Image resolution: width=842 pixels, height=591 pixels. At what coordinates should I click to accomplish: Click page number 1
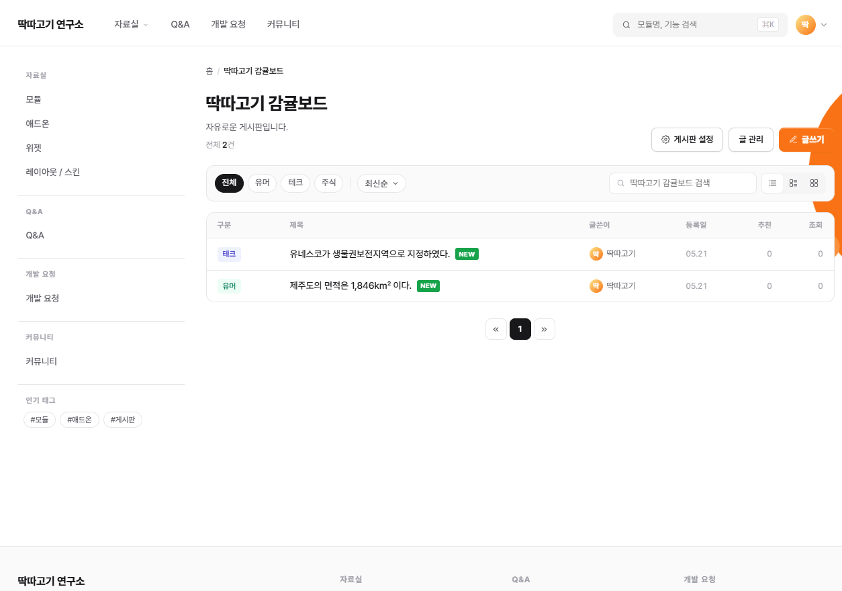point(520,329)
